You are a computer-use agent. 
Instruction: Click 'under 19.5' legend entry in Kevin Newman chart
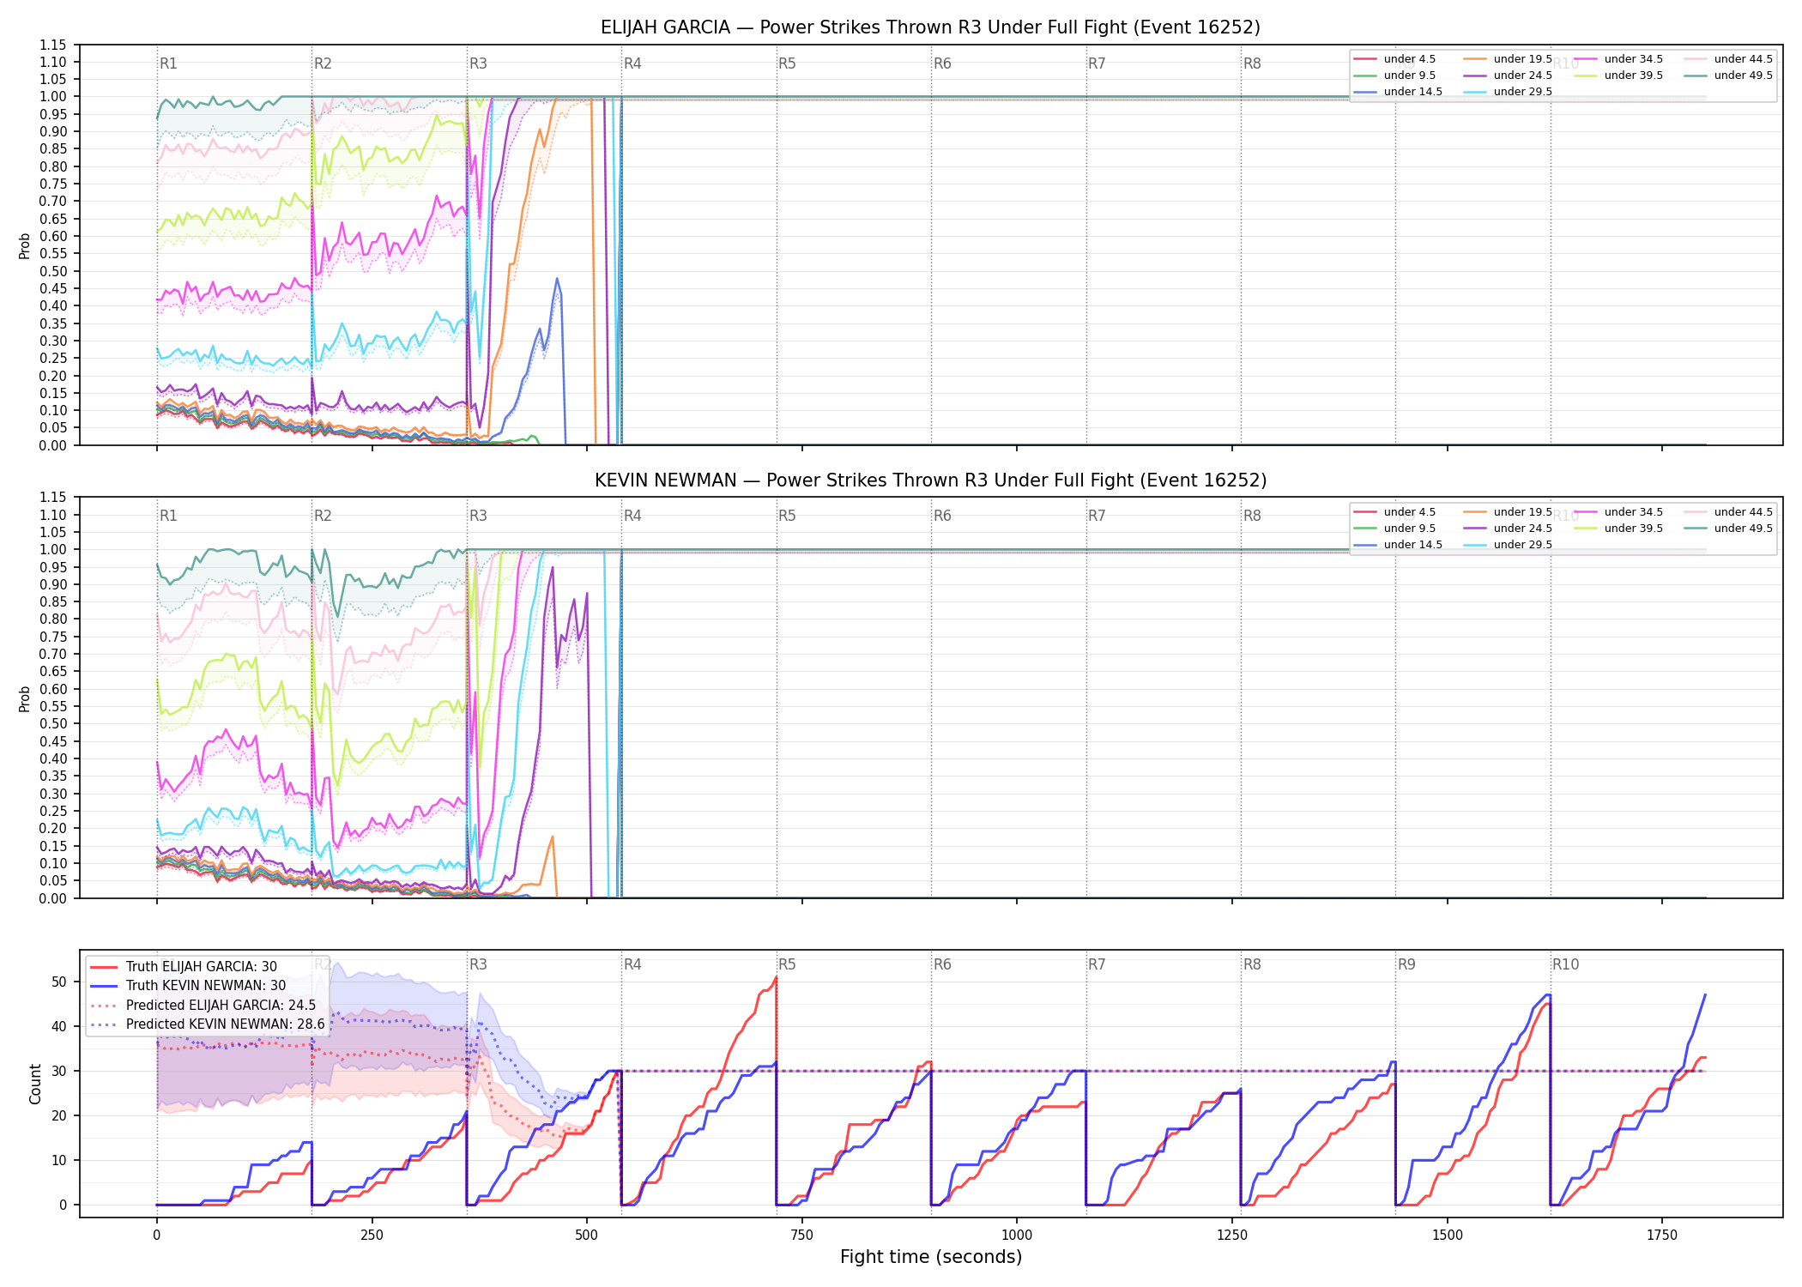pyautogui.click(x=1505, y=512)
